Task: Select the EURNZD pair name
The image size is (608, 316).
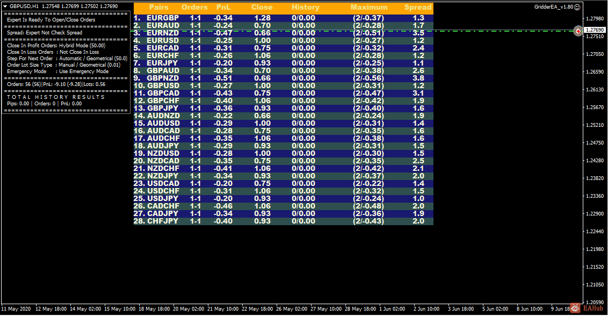Action: pyautogui.click(x=163, y=33)
